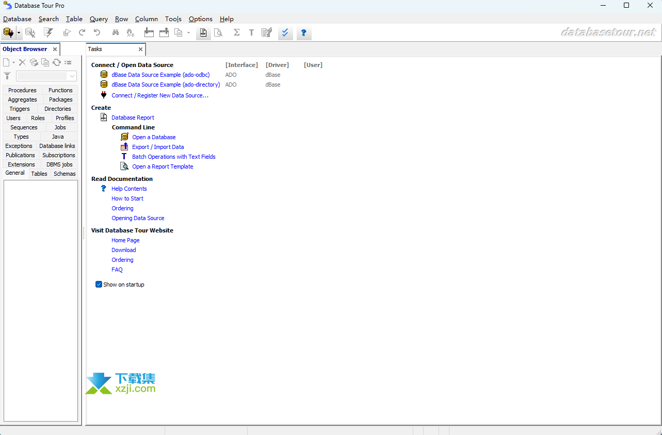Viewport: 662px width, 435px height.
Task: Select the Sequences tab
Action: coord(24,127)
